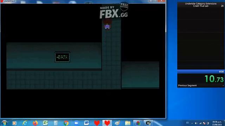Click the player character in Undertale
This screenshot has width=225, height=126.
point(107,25)
